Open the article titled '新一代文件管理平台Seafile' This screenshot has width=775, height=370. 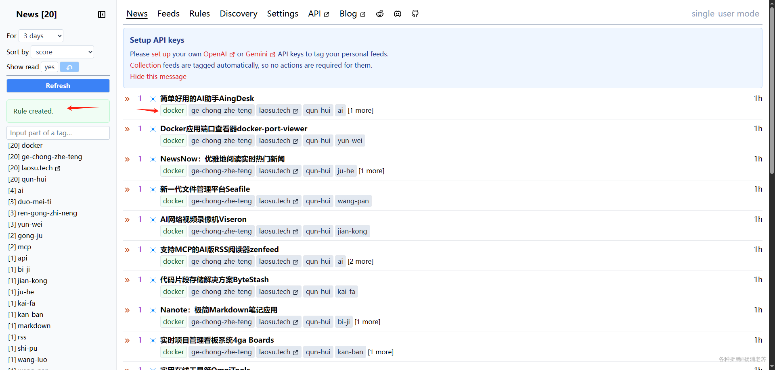tap(205, 189)
